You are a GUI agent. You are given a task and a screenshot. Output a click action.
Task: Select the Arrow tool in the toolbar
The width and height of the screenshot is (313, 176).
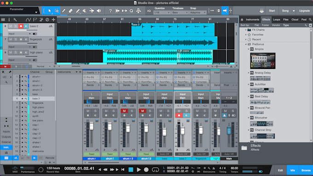point(50,11)
